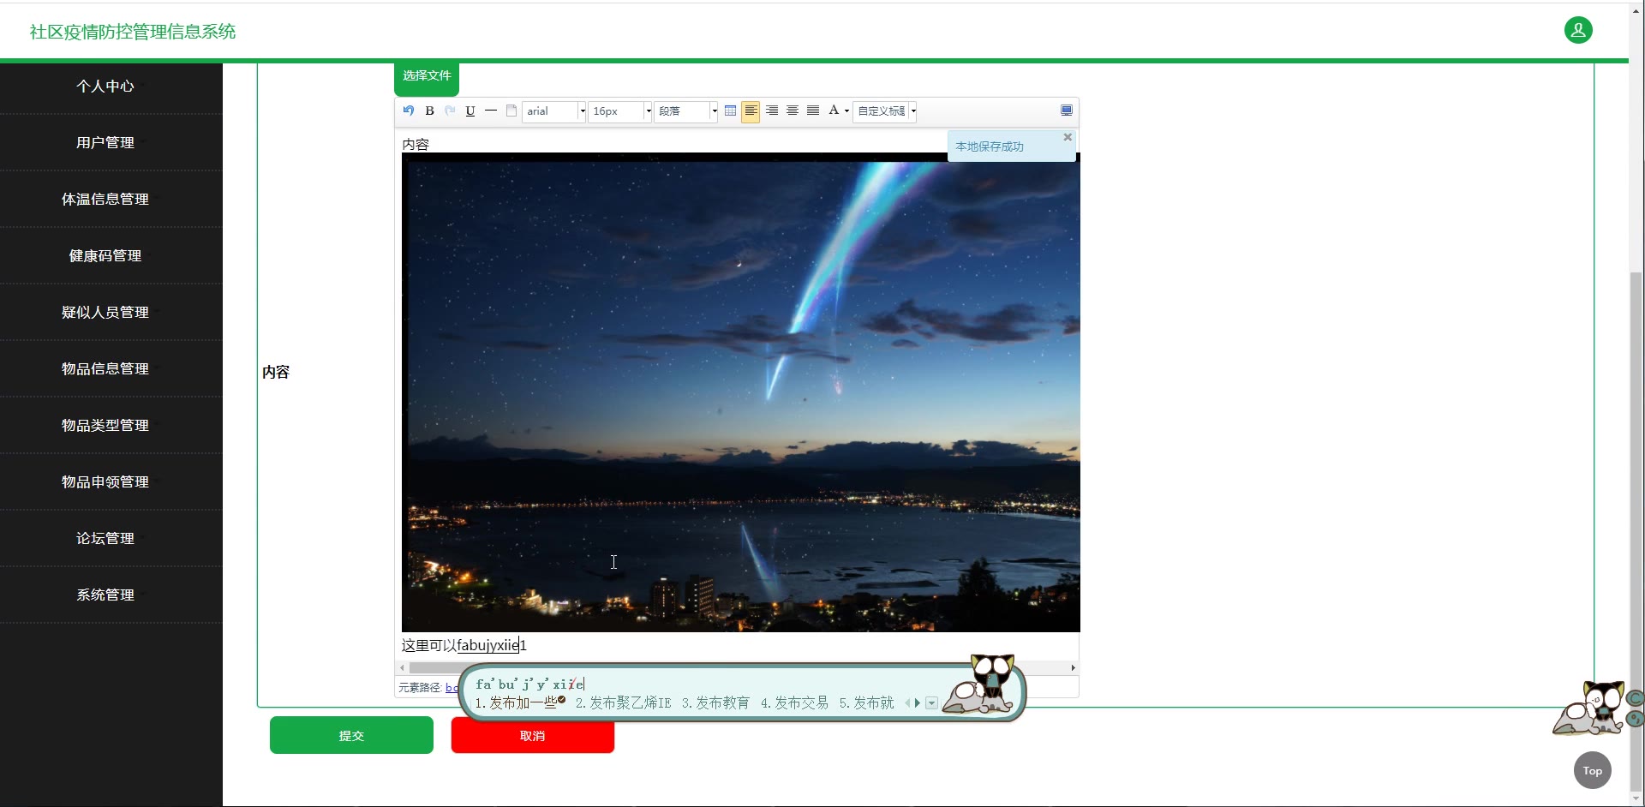
Task: Expand the IME candidate list
Action: point(931,703)
